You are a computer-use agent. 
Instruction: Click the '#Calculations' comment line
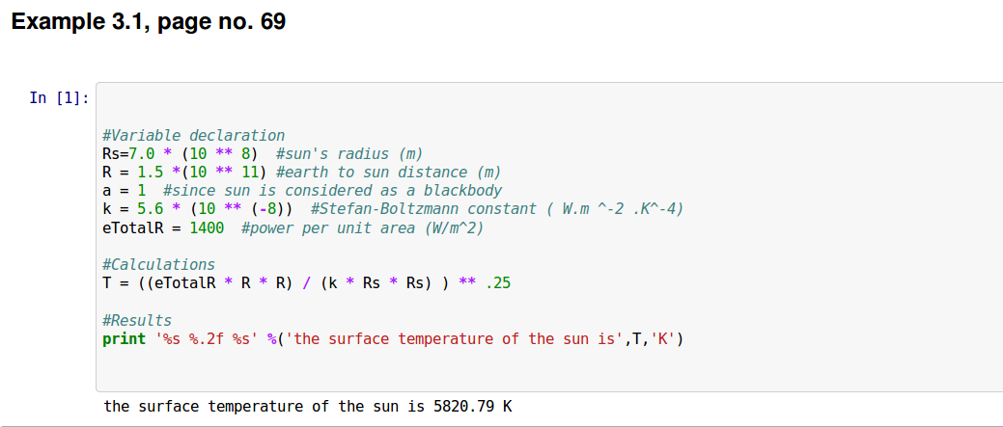[x=158, y=264]
